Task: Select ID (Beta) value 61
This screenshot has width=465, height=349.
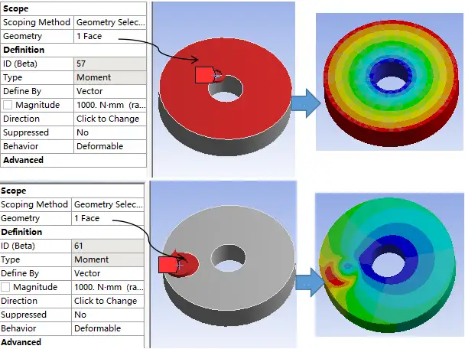Action: click(108, 246)
